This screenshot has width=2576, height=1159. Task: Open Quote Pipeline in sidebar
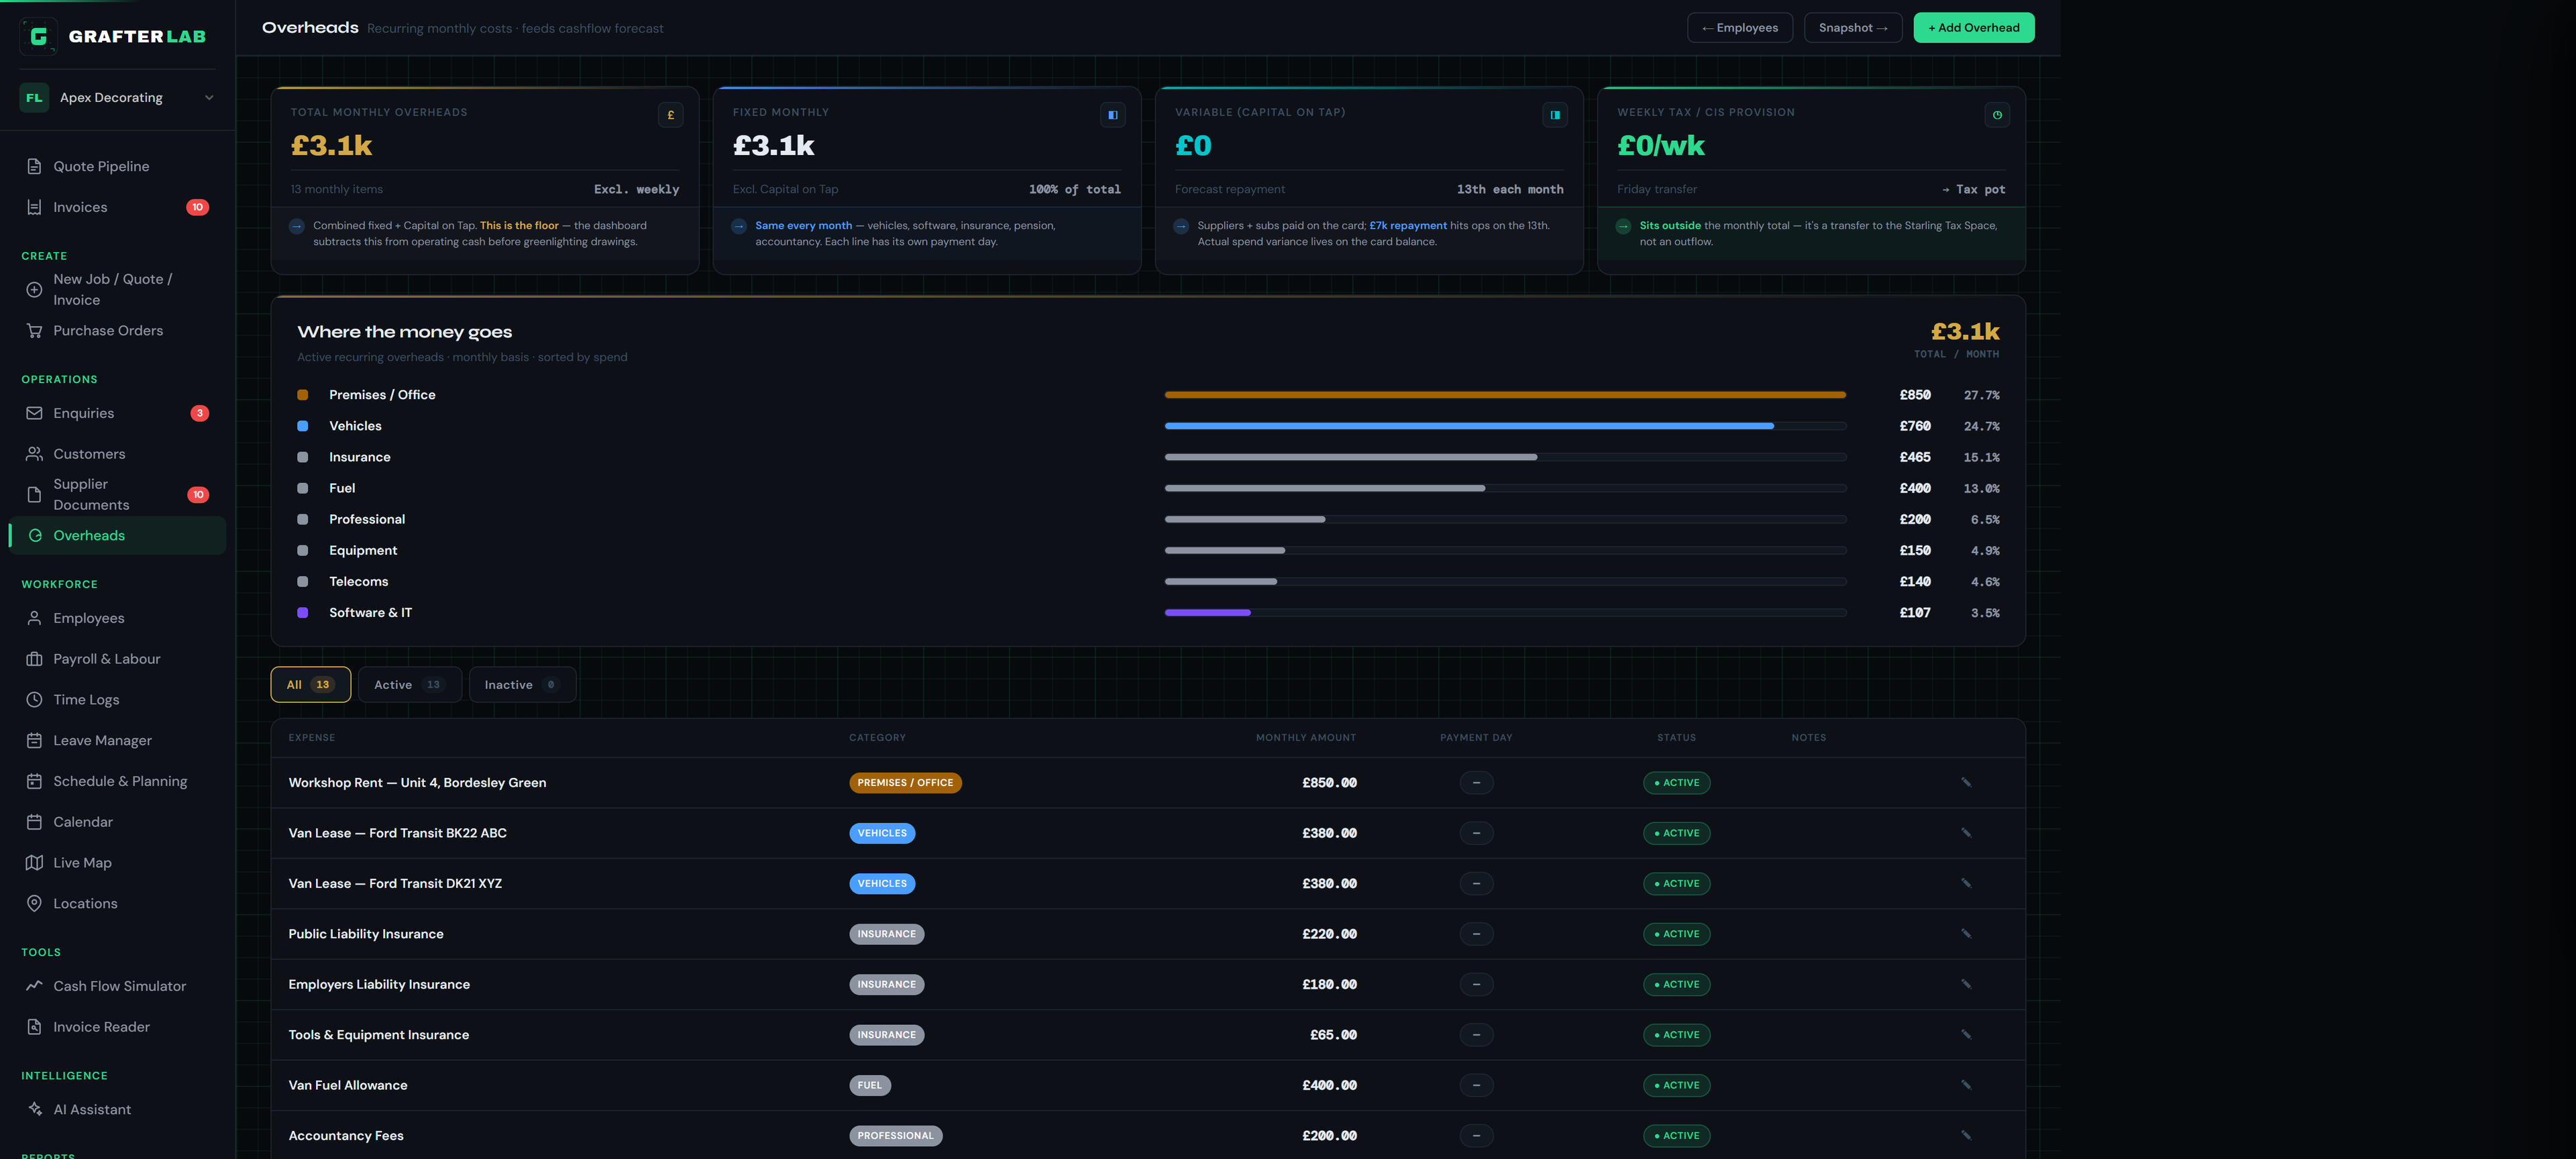point(118,166)
